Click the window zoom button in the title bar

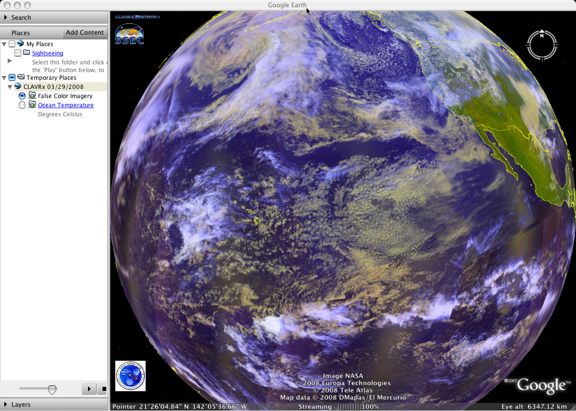[x=27, y=5]
